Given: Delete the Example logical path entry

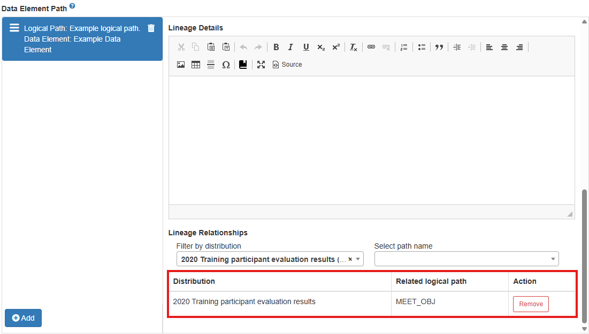Looking at the screenshot, I should pyautogui.click(x=151, y=28).
